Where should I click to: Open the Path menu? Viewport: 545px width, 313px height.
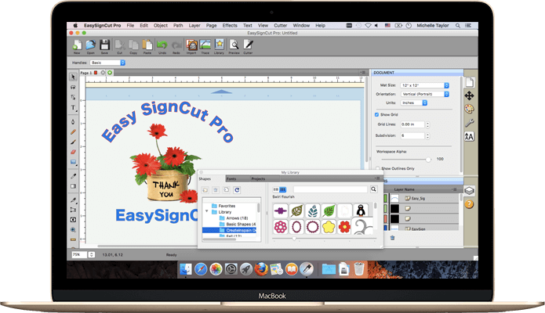pos(178,25)
